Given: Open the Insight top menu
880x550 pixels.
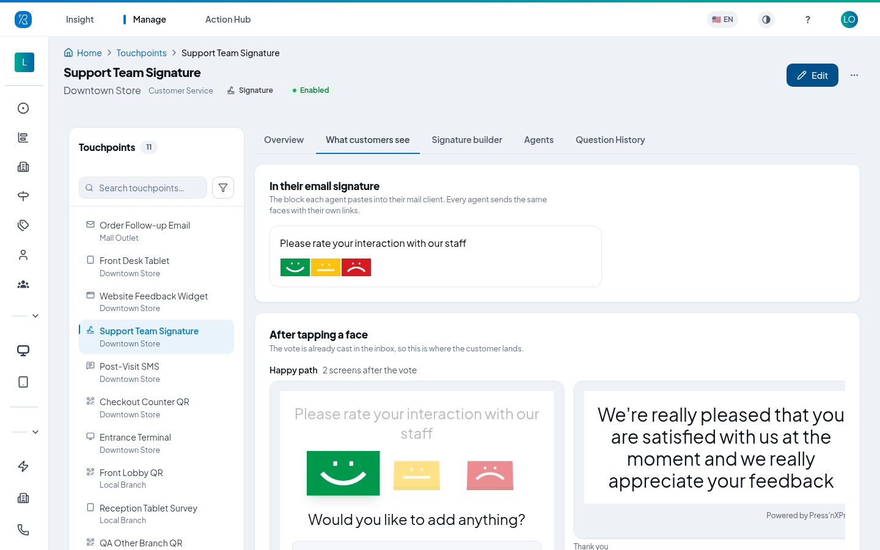Looking at the screenshot, I should click(80, 20).
